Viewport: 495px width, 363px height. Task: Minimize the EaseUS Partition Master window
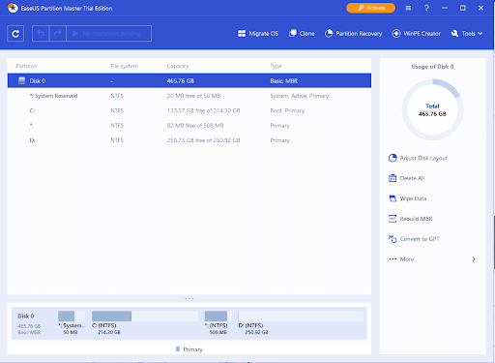[445, 8]
